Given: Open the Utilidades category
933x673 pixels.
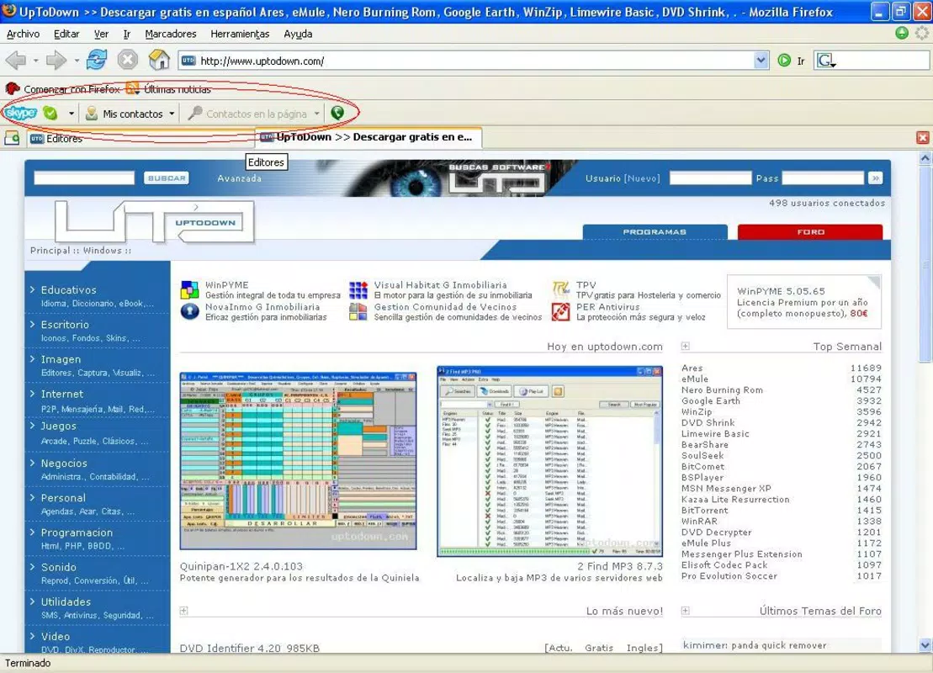Looking at the screenshot, I should (x=66, y=601).
